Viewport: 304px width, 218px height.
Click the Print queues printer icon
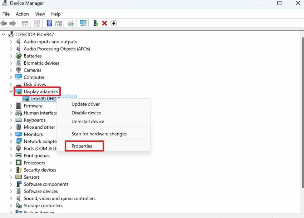tap(19, 155)
